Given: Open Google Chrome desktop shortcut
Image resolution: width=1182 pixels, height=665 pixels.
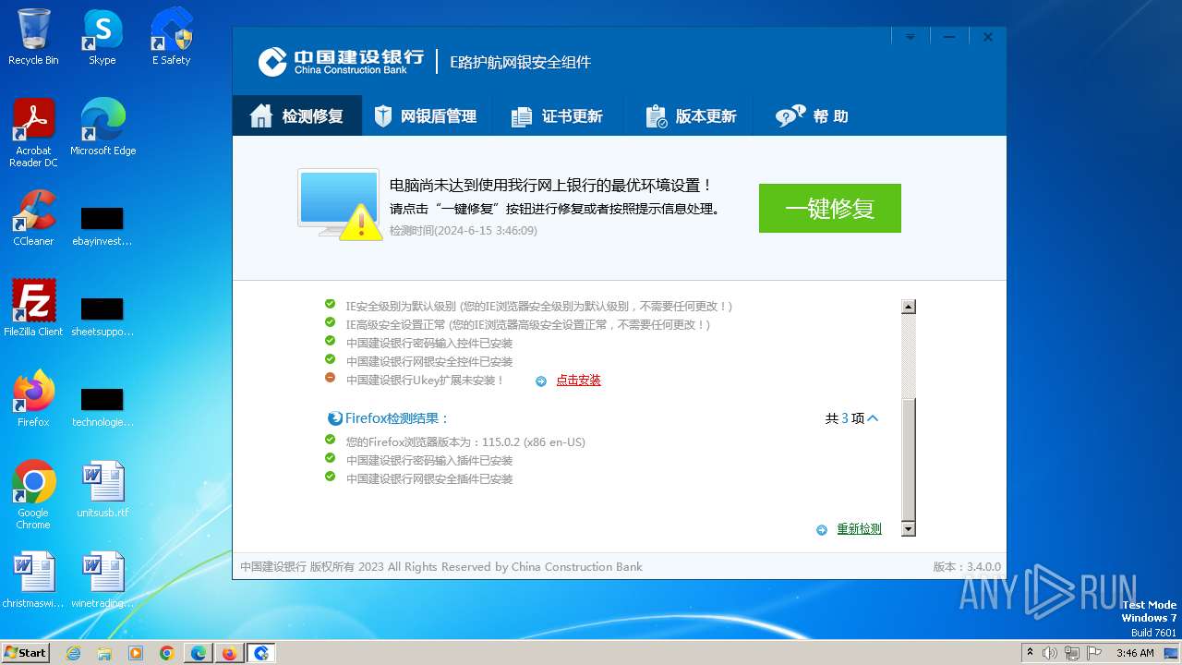Looking at the screenshot, I should (x=33, y=495).
